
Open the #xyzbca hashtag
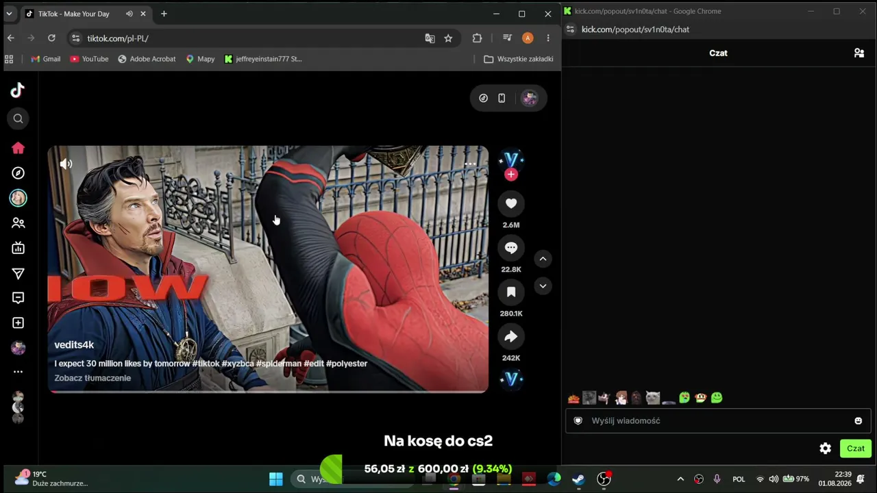click(x=237, y=364)
